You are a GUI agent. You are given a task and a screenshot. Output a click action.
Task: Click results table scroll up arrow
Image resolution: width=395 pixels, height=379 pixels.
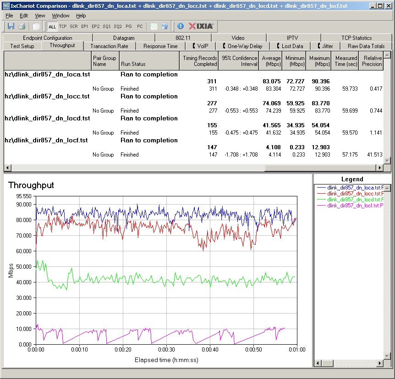(x=387, y=54)
